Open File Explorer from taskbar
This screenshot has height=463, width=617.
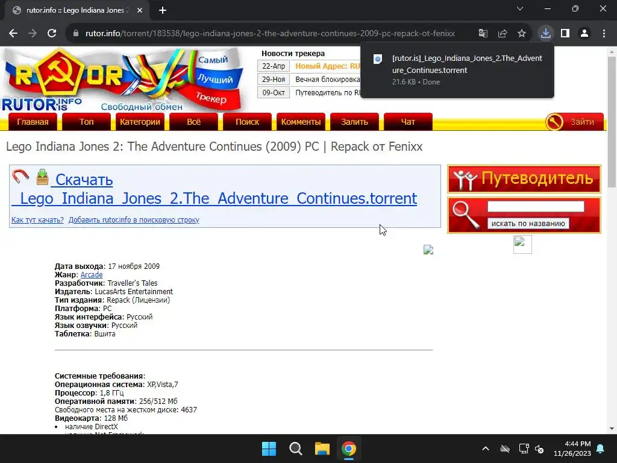[x=322, y=449]
